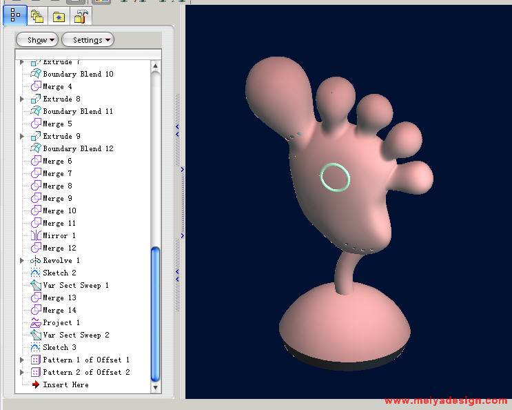This screenshot has height=410, width=512.
Task: Expand the Revolve 1 feature
Action: (x=22, y=261)
